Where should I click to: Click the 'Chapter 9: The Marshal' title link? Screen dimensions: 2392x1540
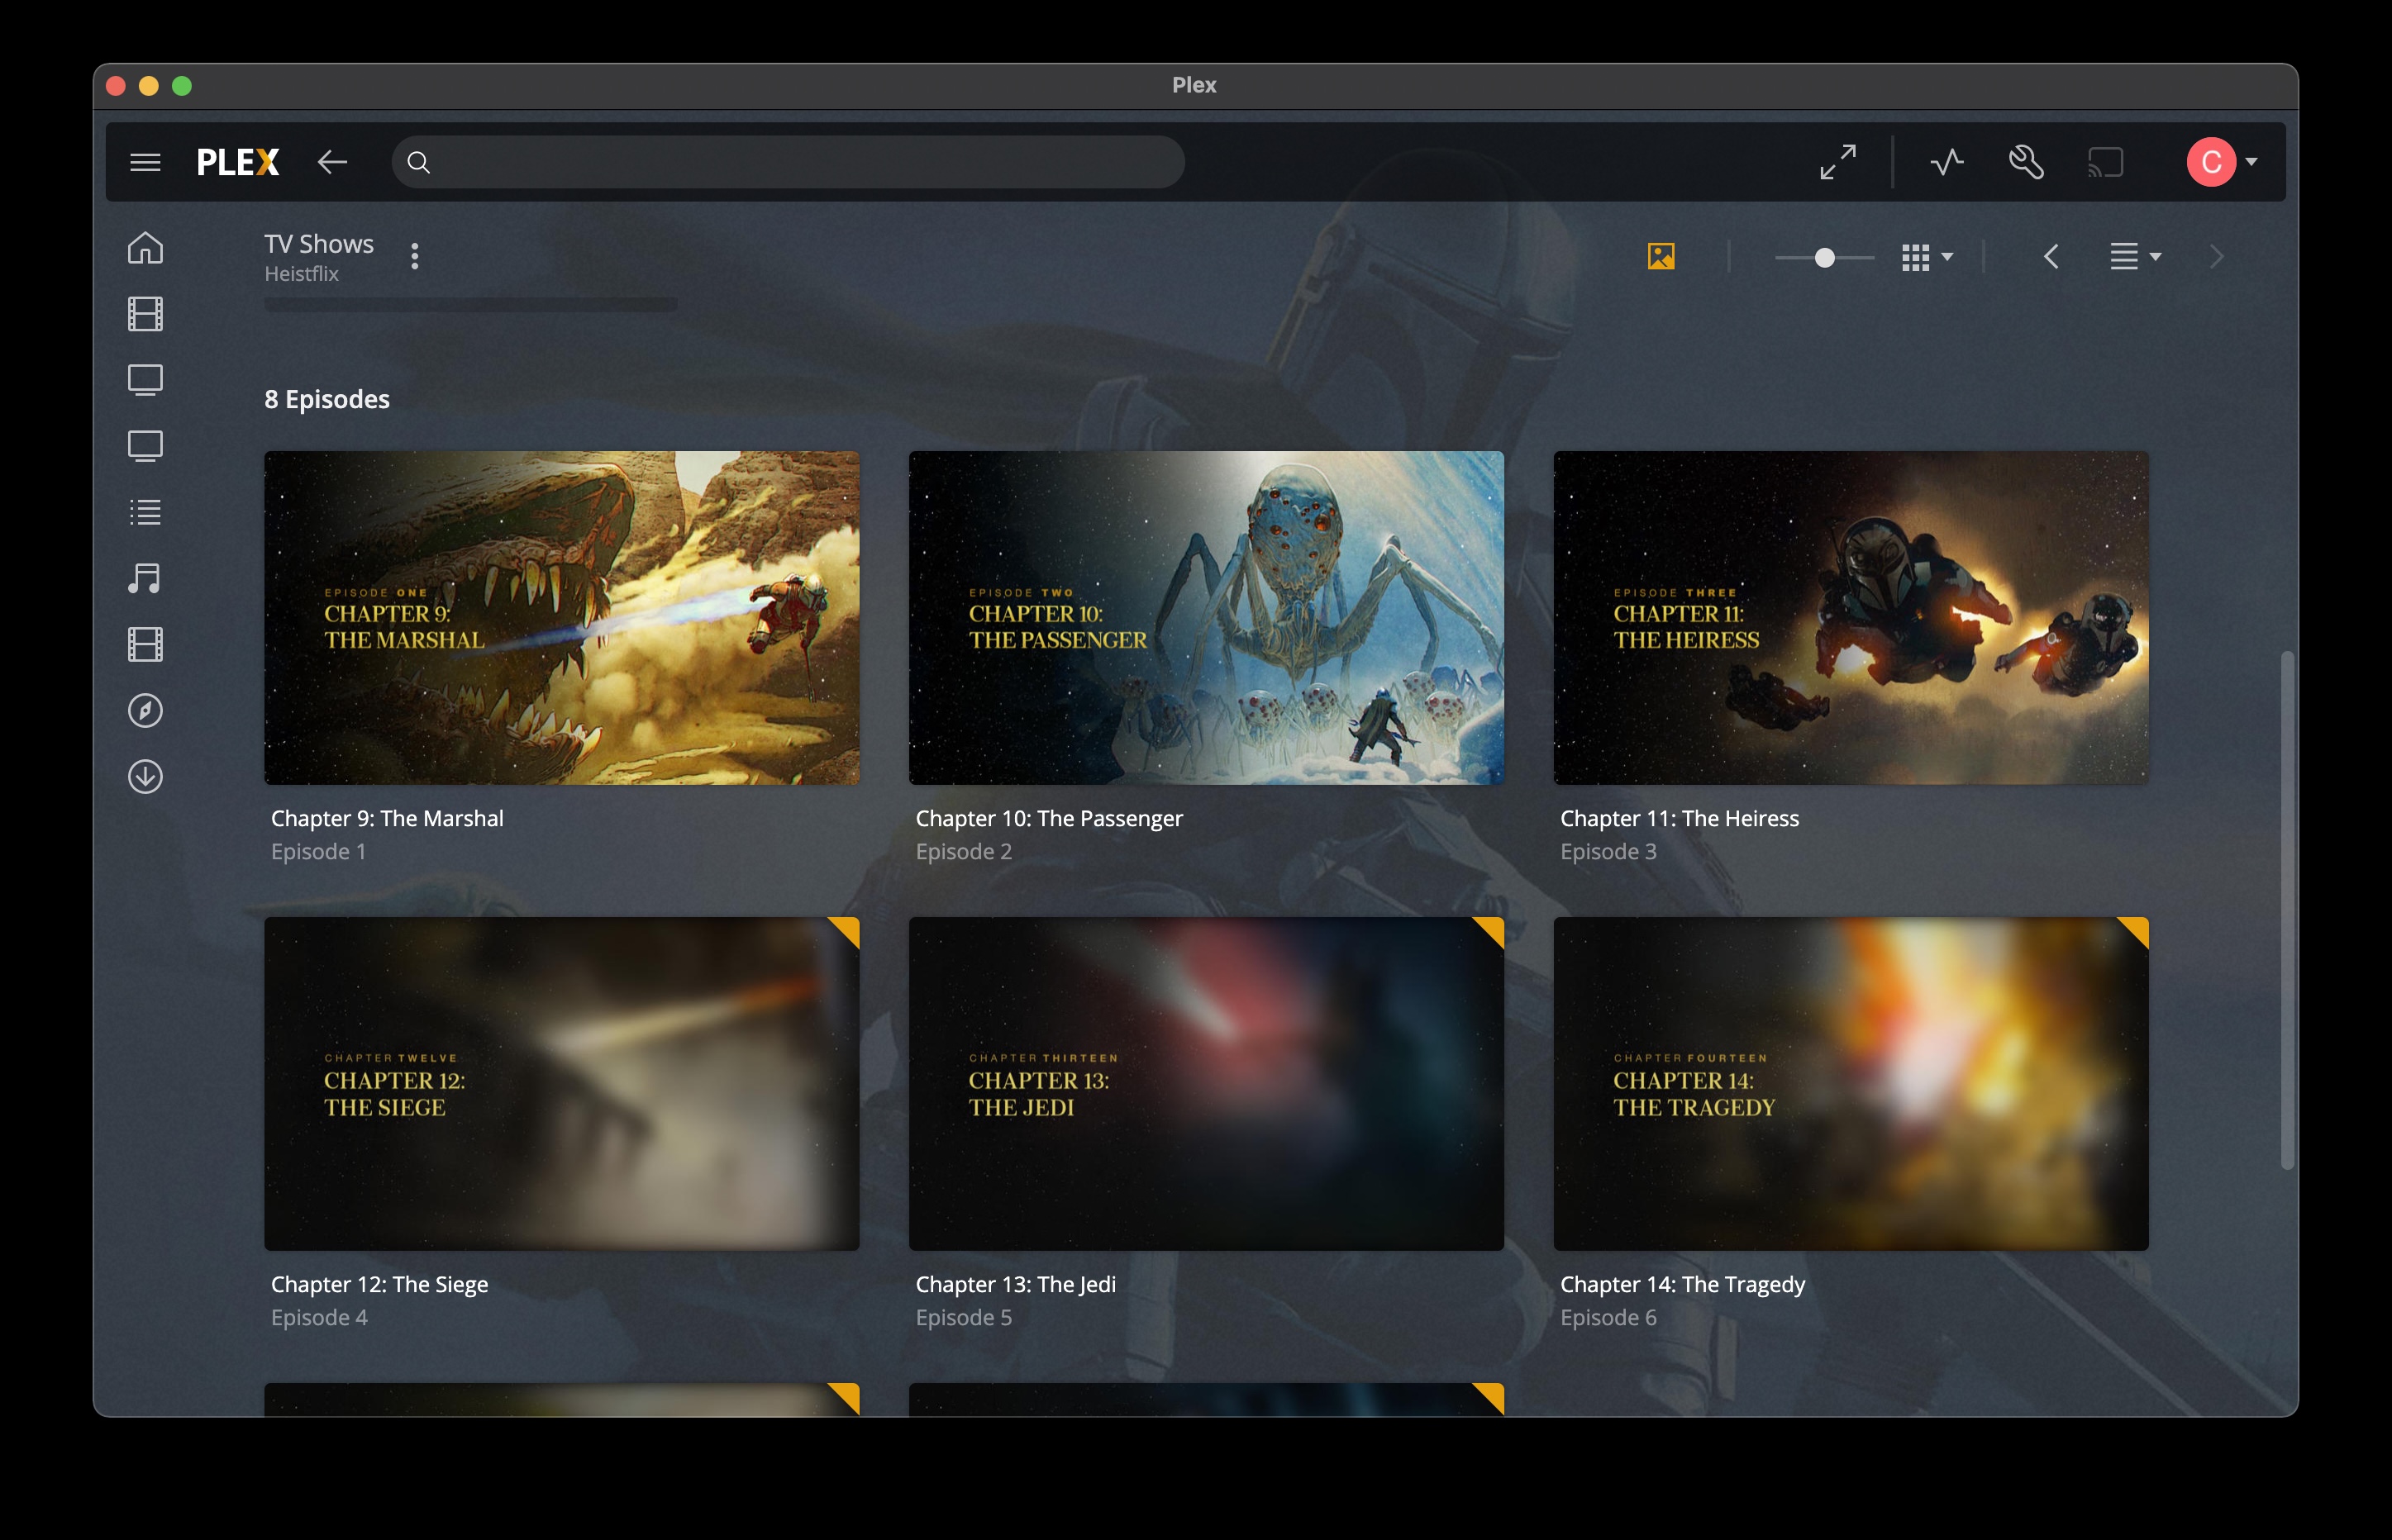click(387, 819)
